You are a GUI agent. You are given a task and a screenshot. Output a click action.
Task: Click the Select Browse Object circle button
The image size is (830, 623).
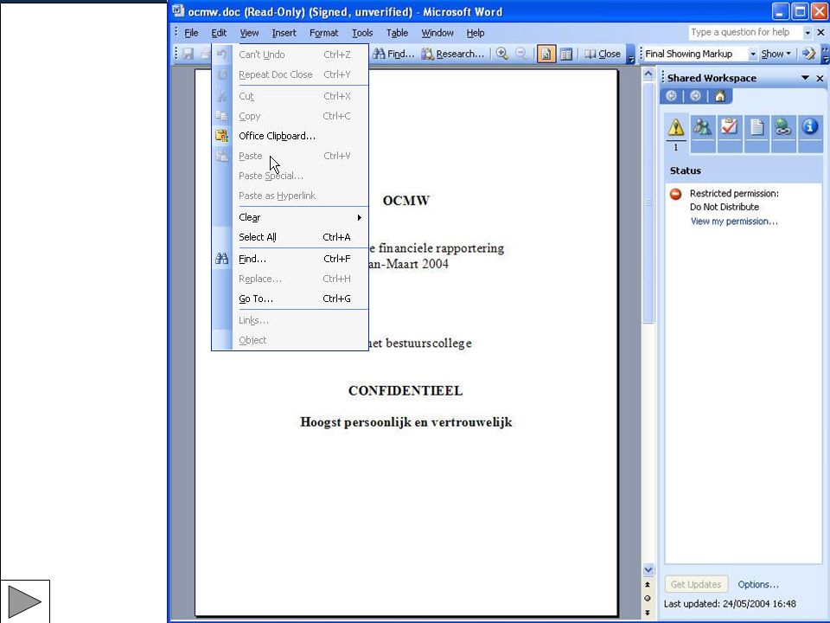[648, 598]
